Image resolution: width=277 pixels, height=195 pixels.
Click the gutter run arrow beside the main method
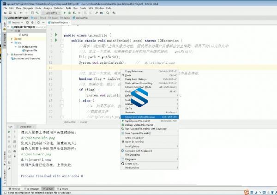pyautogui.click(x=56, y=40)
